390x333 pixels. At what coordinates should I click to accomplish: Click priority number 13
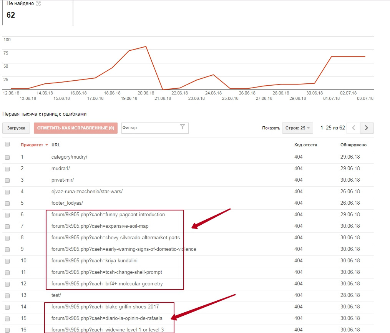click(x=23, y=295)
